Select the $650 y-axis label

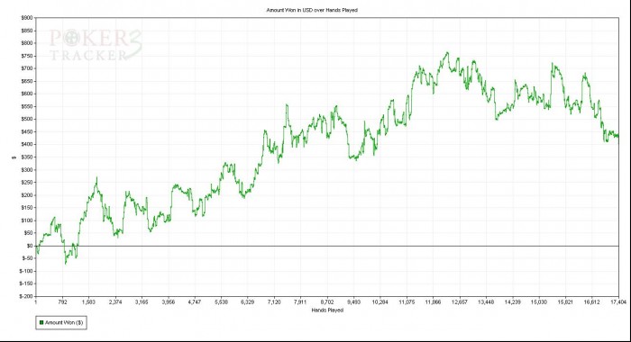27,81
